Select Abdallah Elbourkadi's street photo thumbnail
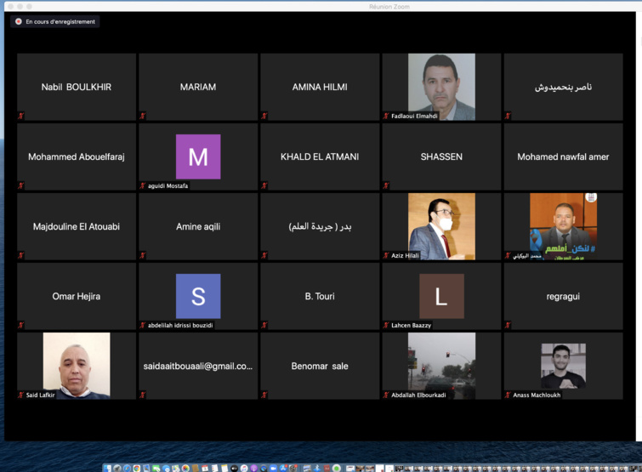This screenshot has width=642, height=472. point(441,362)
